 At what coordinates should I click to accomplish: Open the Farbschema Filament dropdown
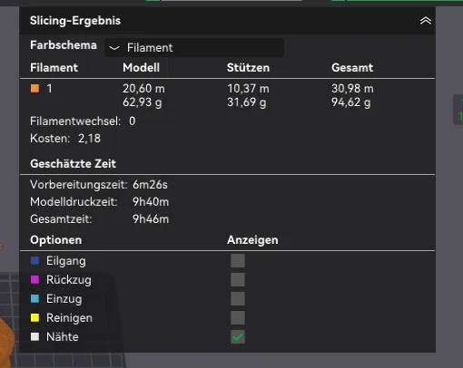click(194, 47)
